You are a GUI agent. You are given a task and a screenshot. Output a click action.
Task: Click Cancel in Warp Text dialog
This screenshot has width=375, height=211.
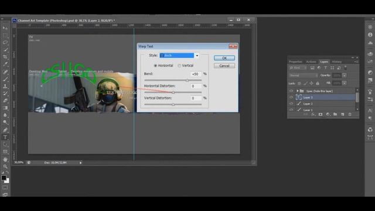tap(224, 66)
